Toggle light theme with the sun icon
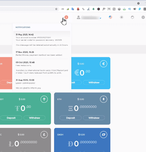This screenshot has width=146, height=152. click(122, 17)
